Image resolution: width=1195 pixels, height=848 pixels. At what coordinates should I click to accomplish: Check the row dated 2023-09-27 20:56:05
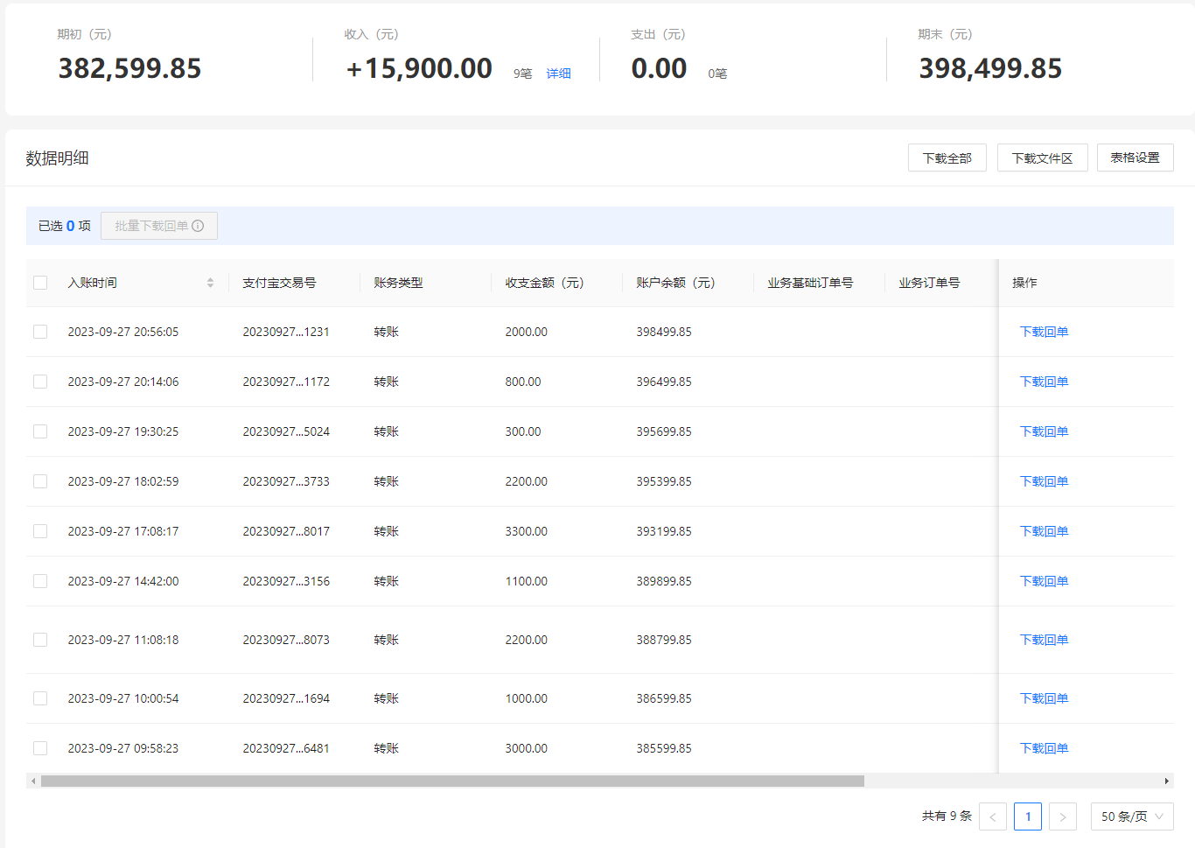(x=40, y=332)
